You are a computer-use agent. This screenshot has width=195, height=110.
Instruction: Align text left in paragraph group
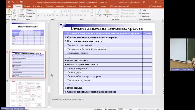click(x=73, y=15)
